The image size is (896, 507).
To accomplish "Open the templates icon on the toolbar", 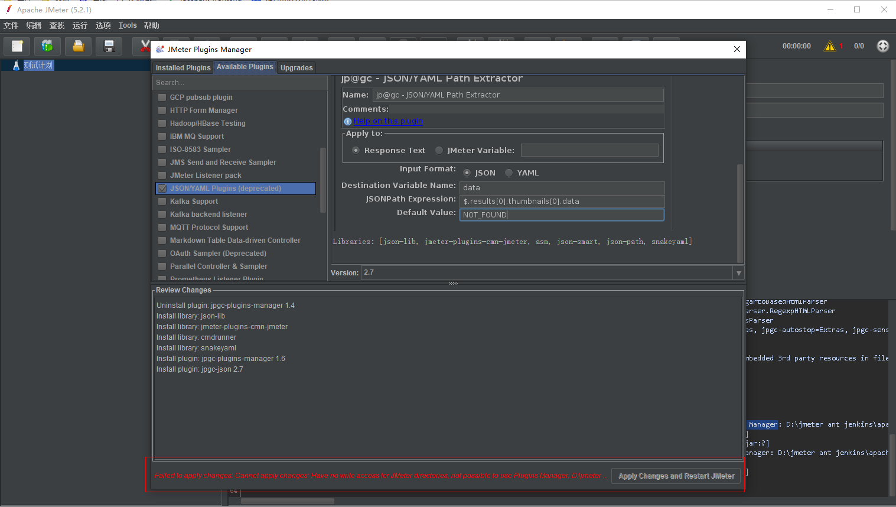I will coord(47,45).
